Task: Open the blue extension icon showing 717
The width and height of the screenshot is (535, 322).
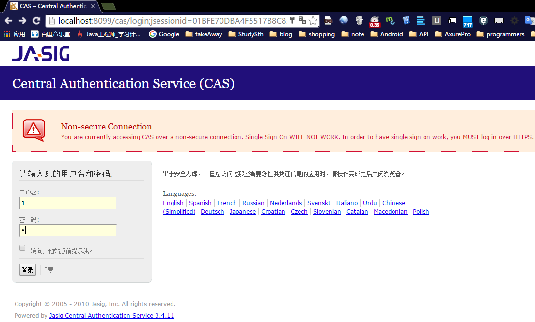Action: [x=468, y=21]
